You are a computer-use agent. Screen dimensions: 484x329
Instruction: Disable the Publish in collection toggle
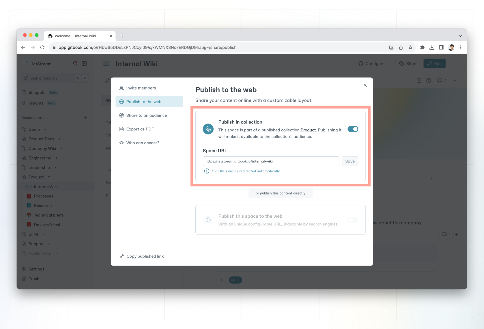353,129
